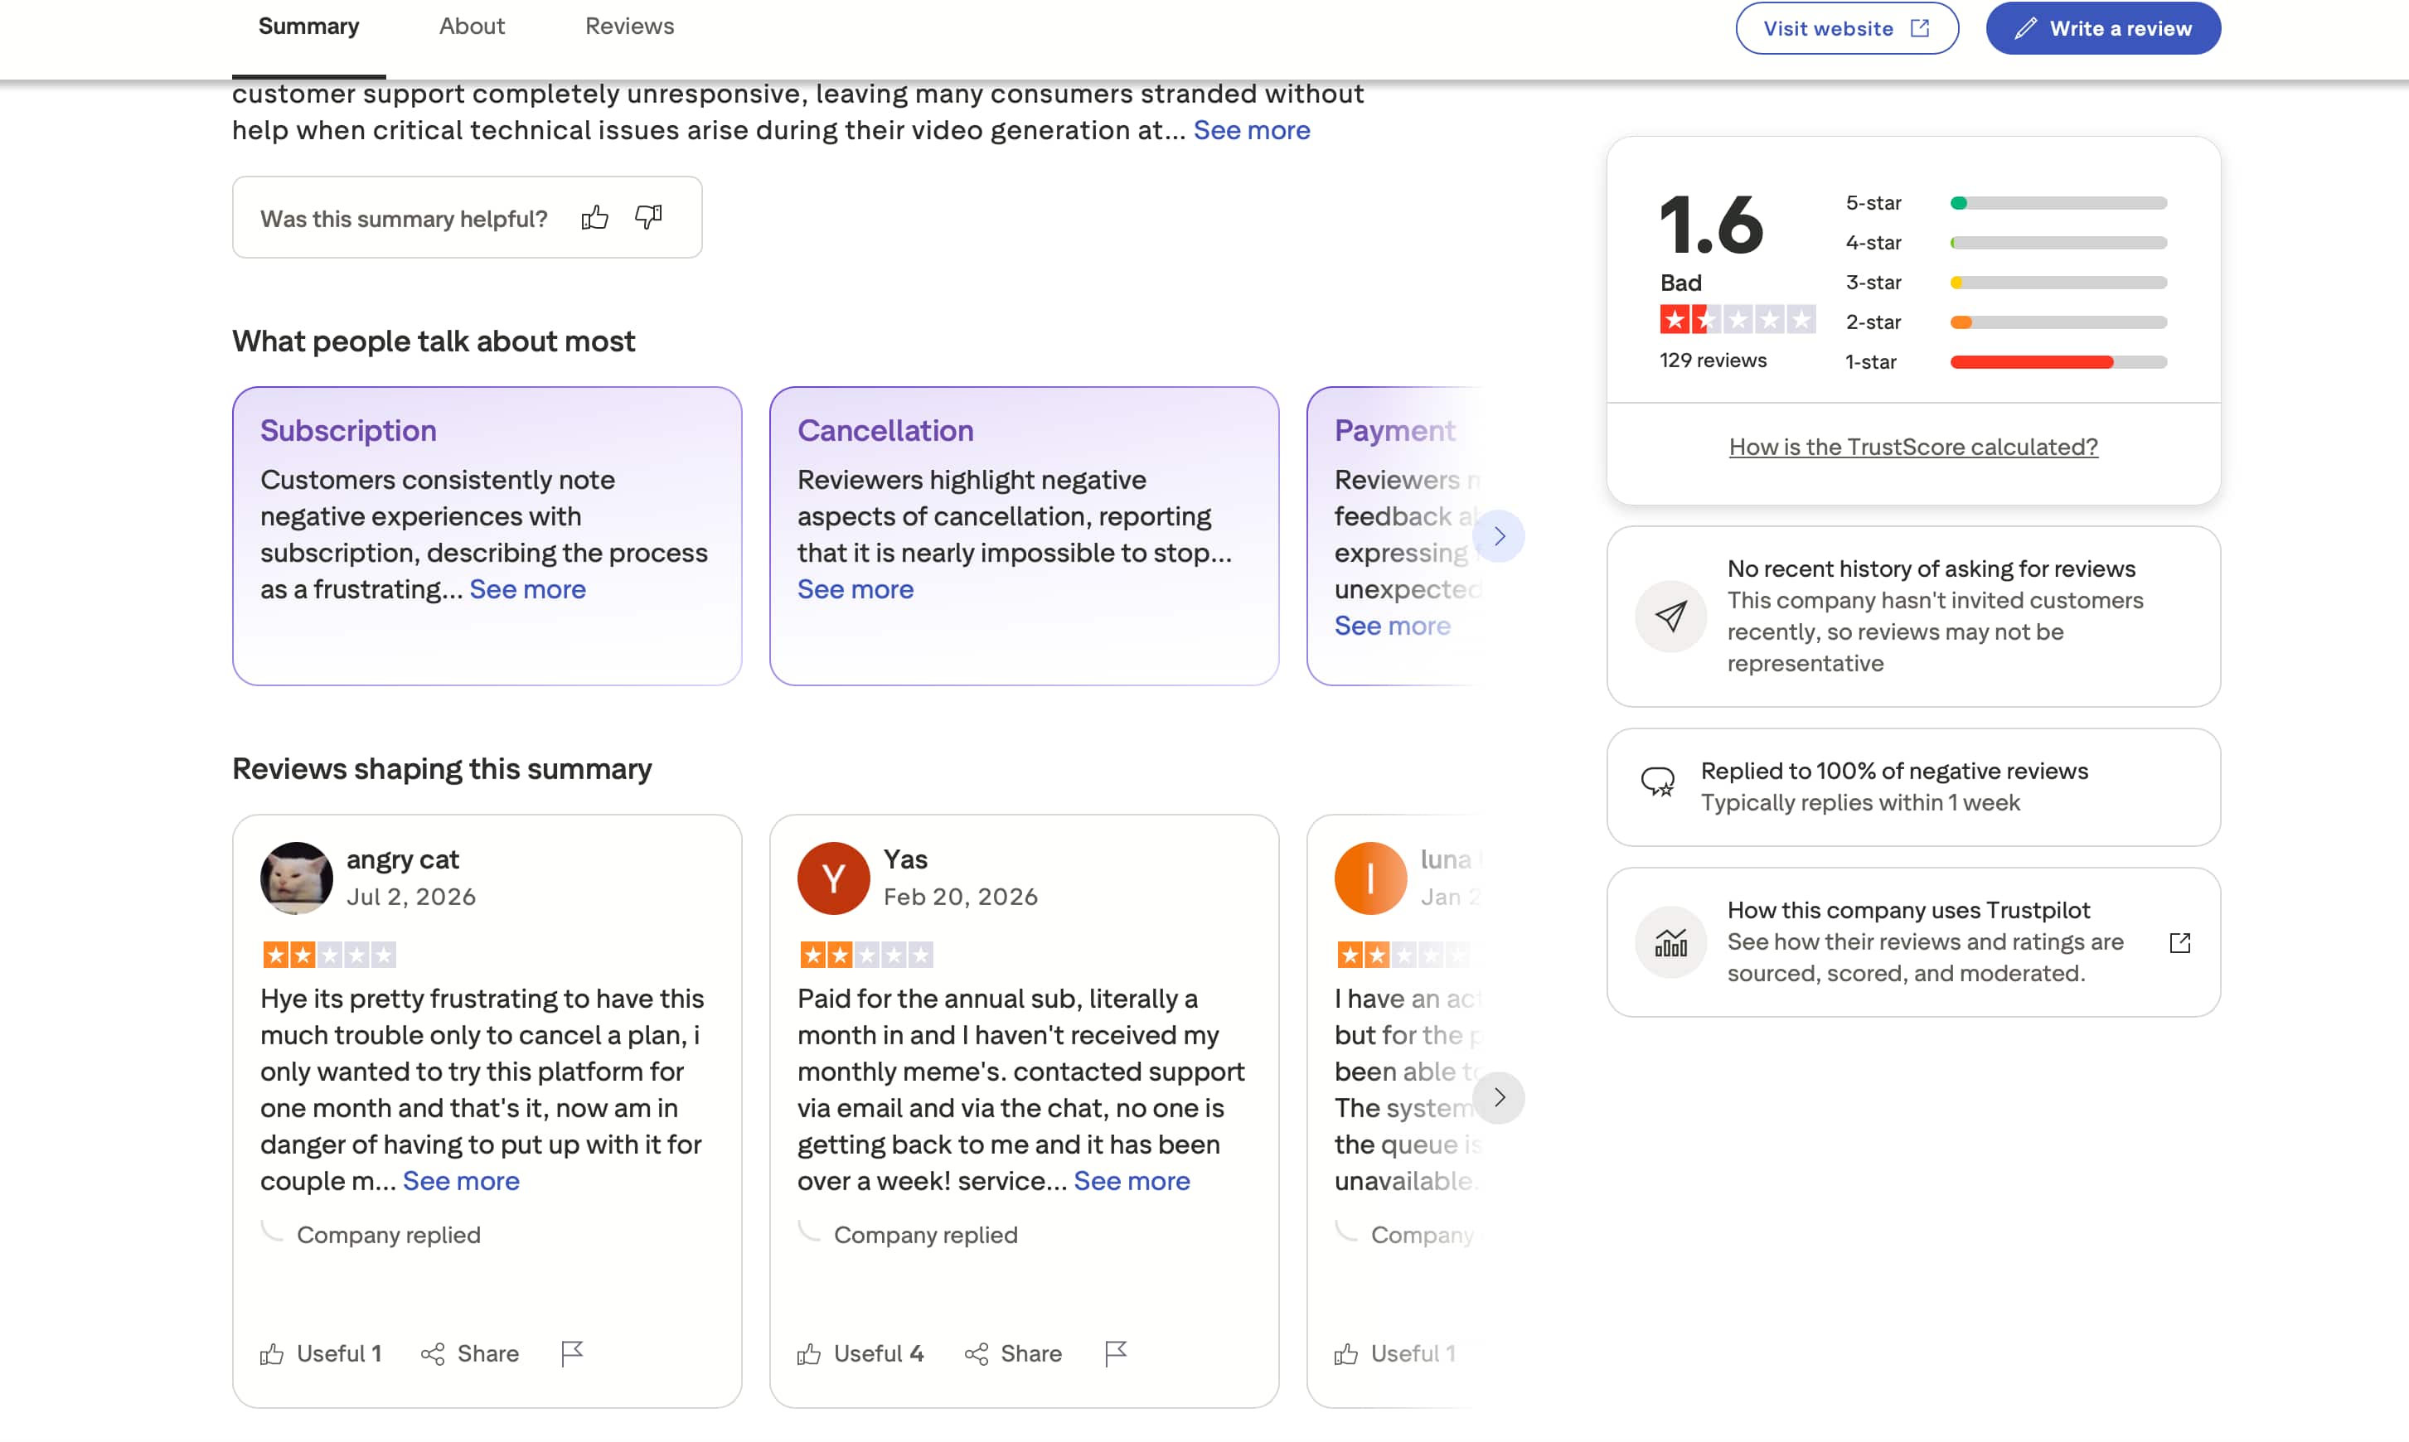The image size is (2409, 1442).
Task: Open the Cancellation topic card heading
Action: click(x=885, y=430)
